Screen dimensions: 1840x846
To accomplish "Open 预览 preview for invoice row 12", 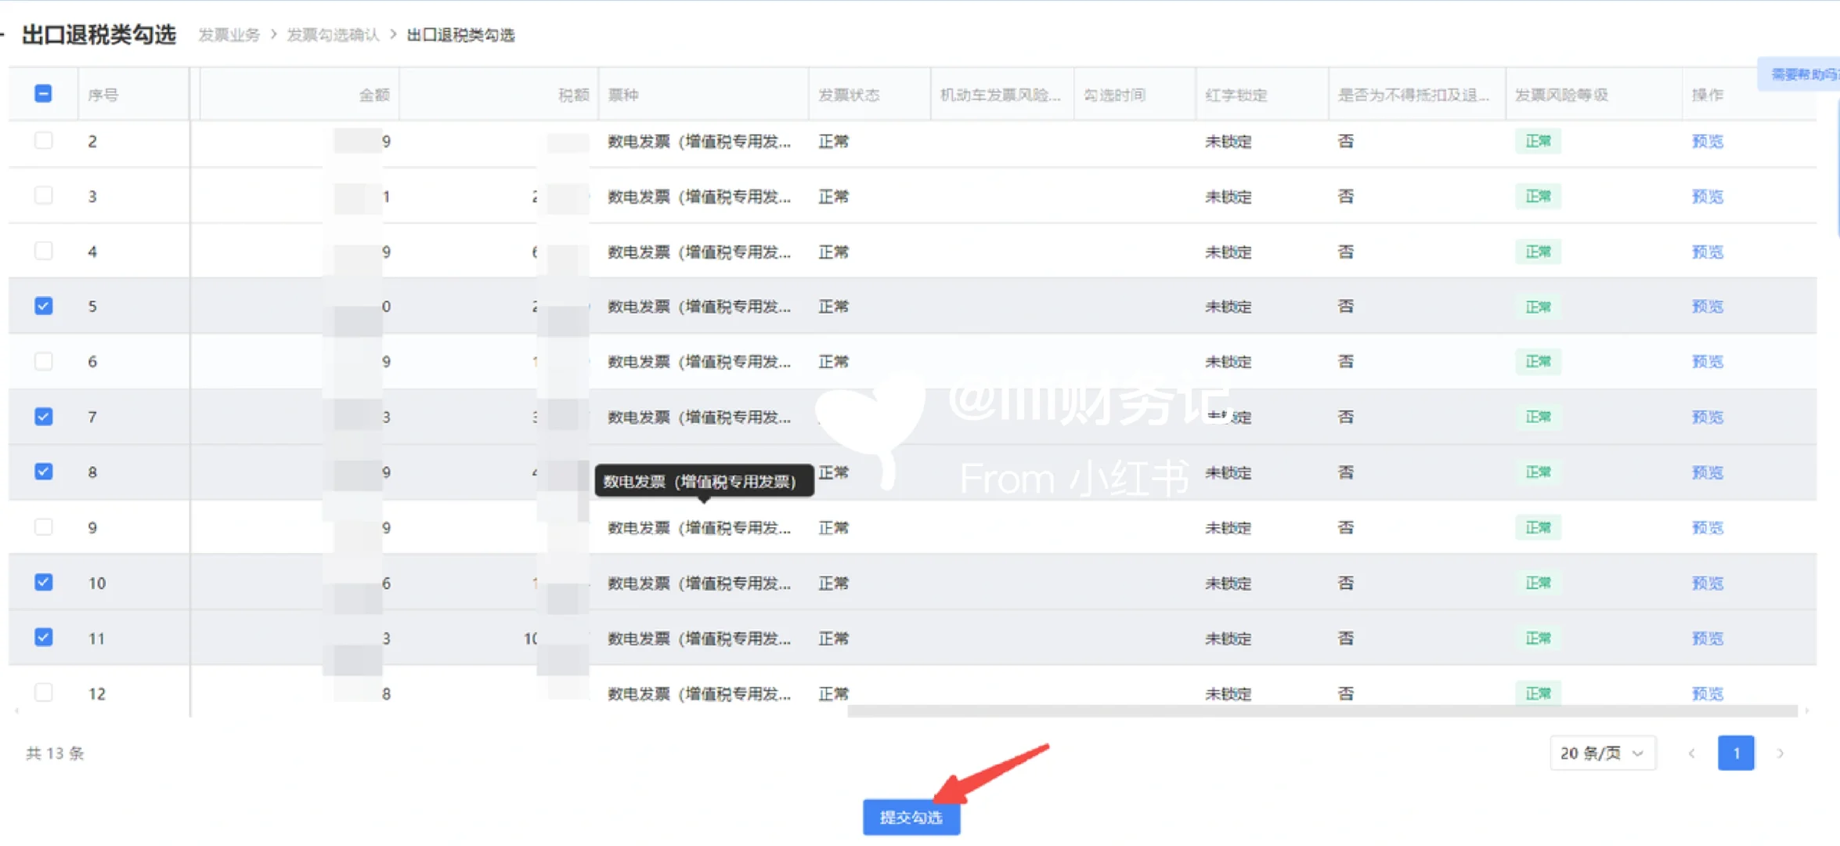I will click(x=1707, y=692).
